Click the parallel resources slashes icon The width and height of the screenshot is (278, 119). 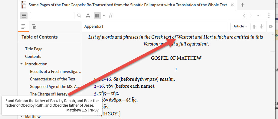[x=111, y=16]
